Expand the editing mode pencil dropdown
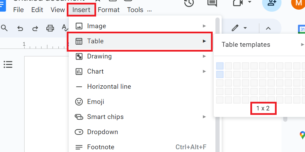305x152 pixels. click(240, 28)
